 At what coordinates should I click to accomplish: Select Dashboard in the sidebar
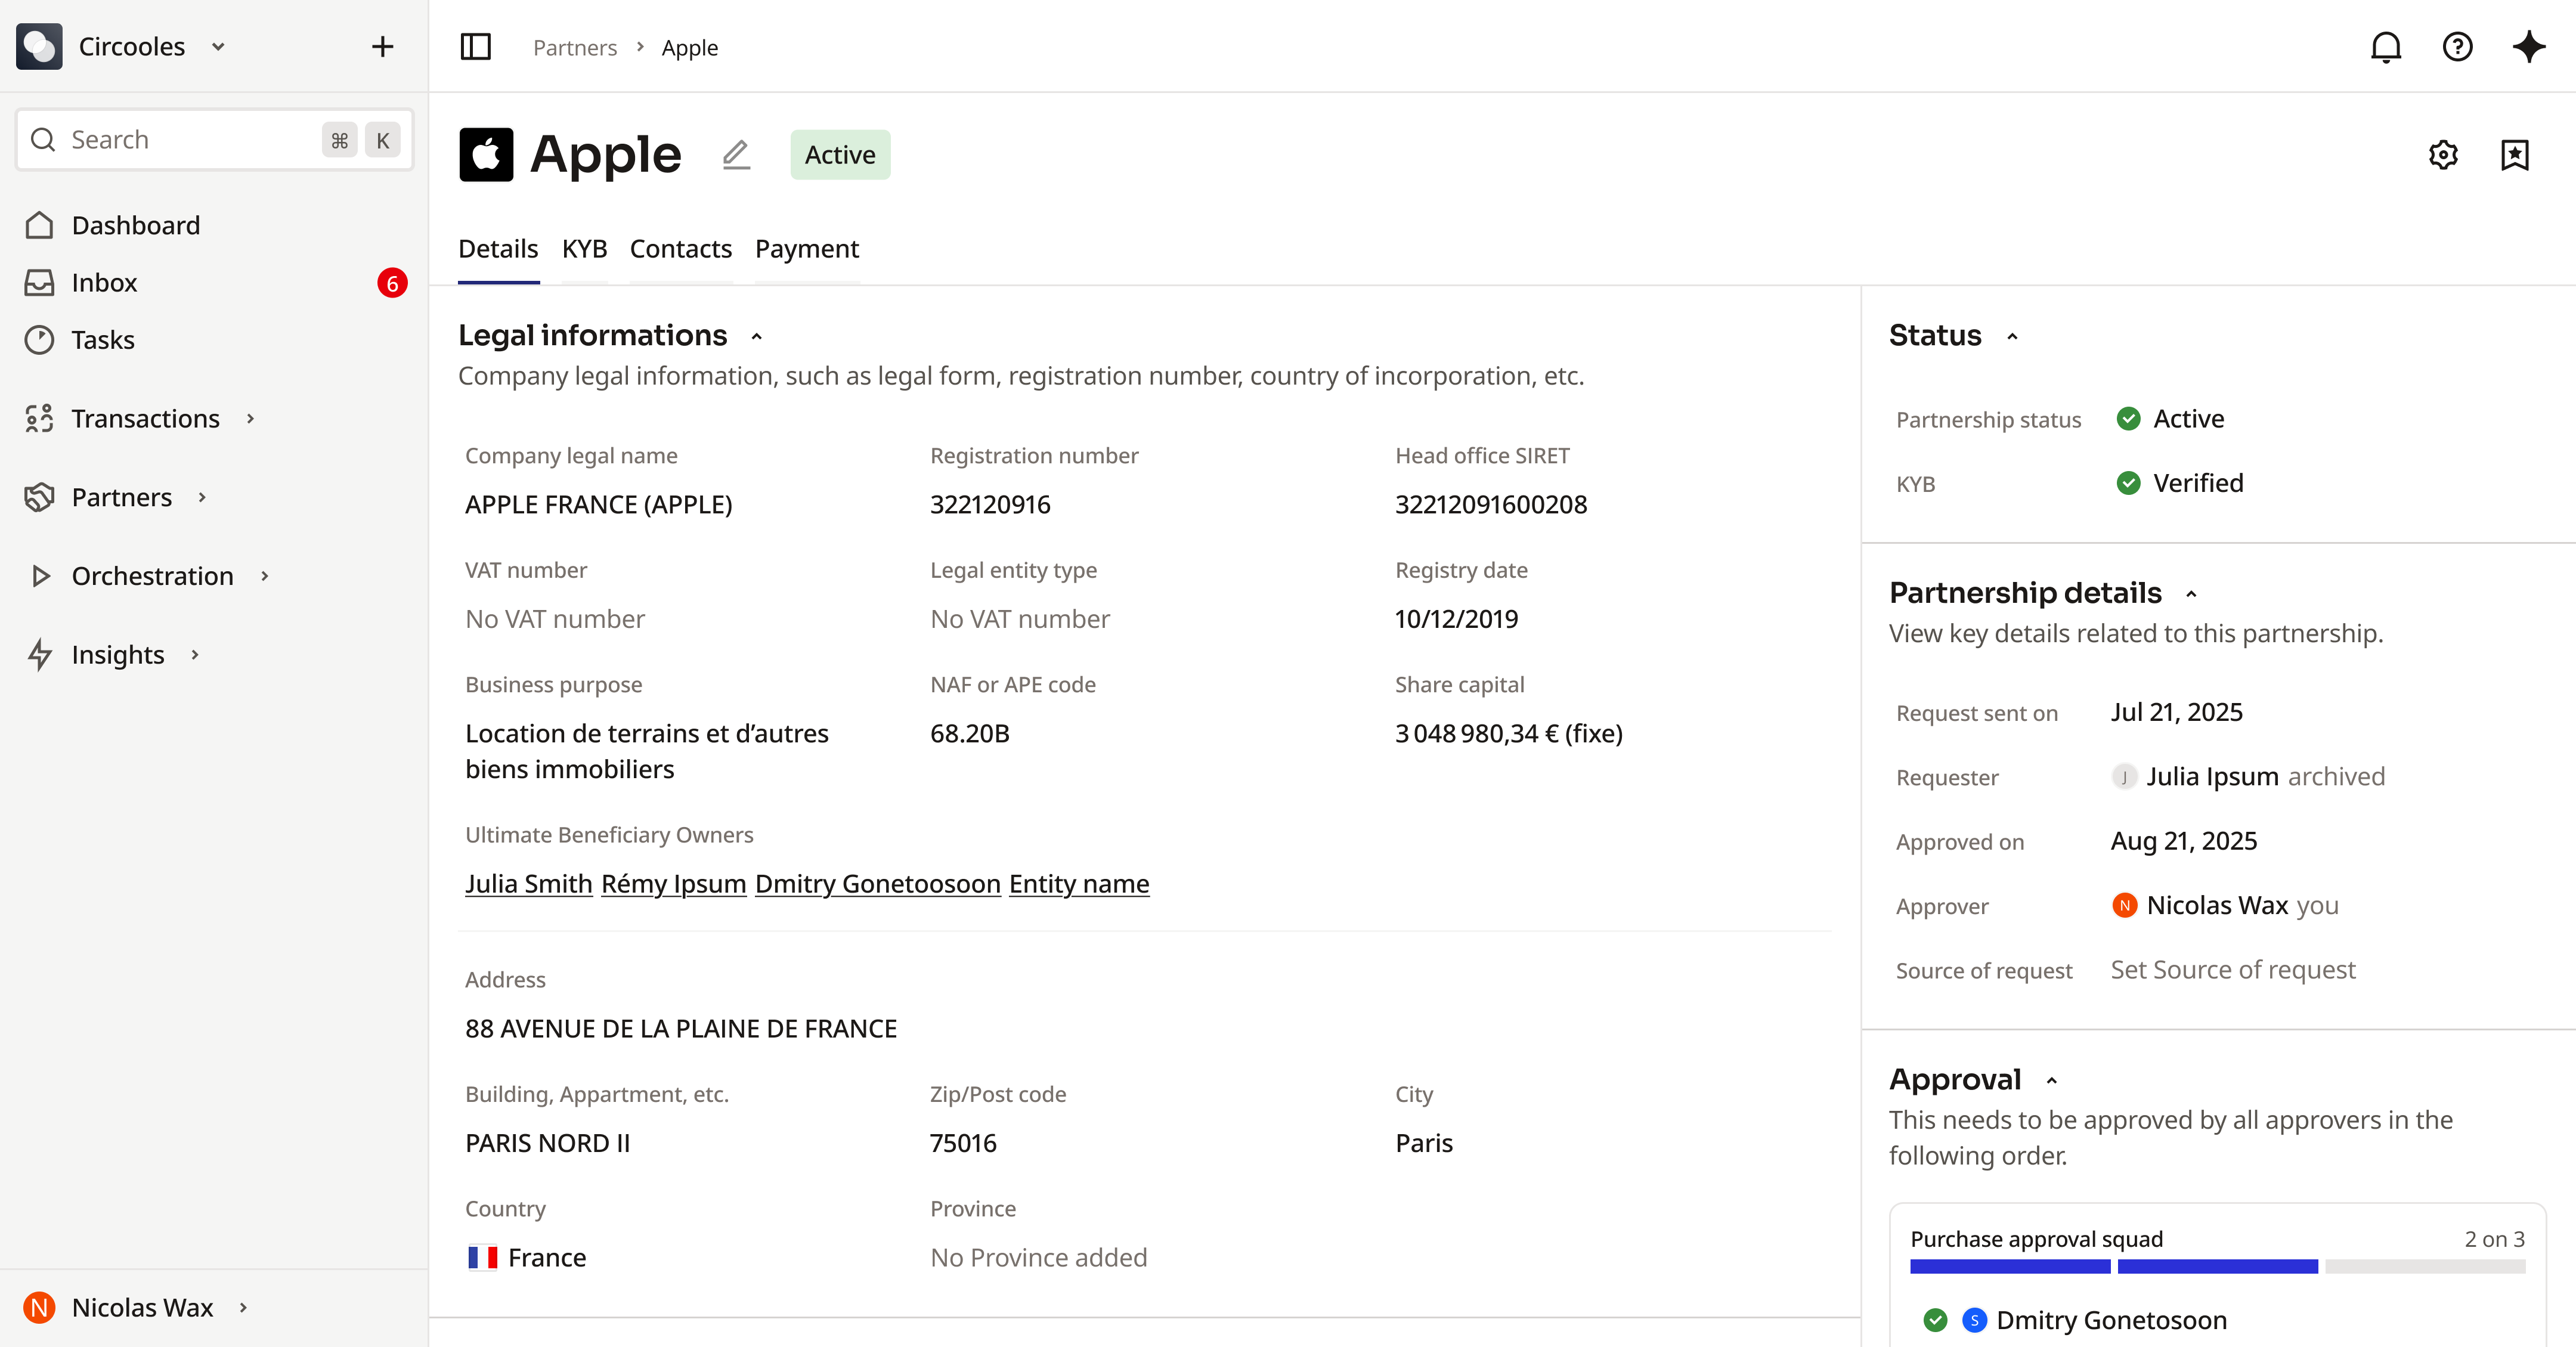tap(135, 225)
